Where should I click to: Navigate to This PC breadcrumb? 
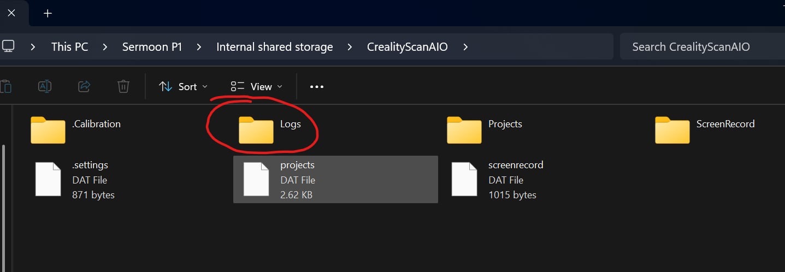point(69,47)
